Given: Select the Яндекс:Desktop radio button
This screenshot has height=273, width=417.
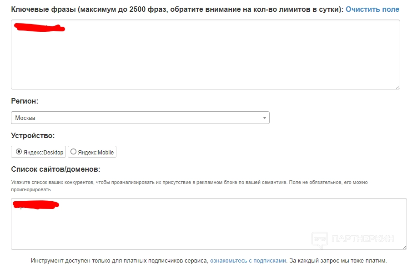Looking at the screenshot, I should click(x=19, y=152).
